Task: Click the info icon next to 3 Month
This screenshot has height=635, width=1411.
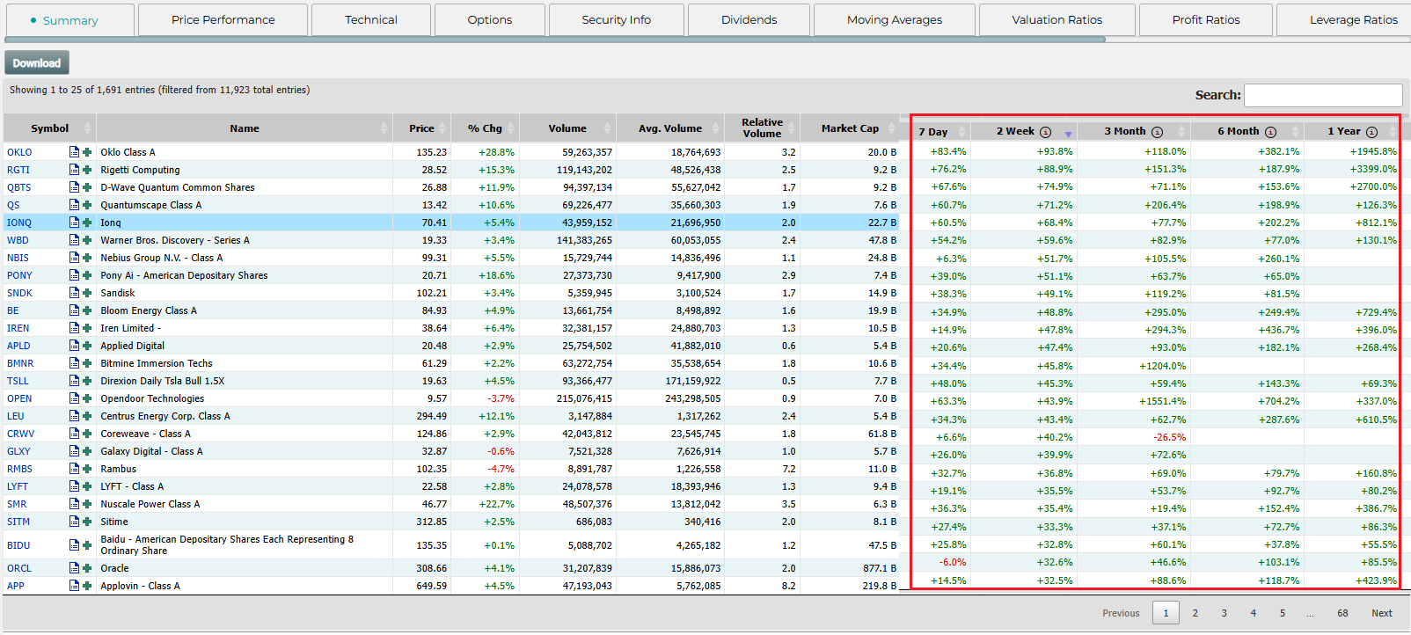Action: [x=1157, y=132]
